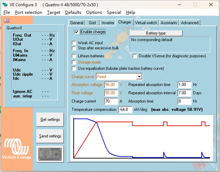Open the Help menu
Image resolution: width=220 pixels, height=172 pixels.
pos(131,12)
